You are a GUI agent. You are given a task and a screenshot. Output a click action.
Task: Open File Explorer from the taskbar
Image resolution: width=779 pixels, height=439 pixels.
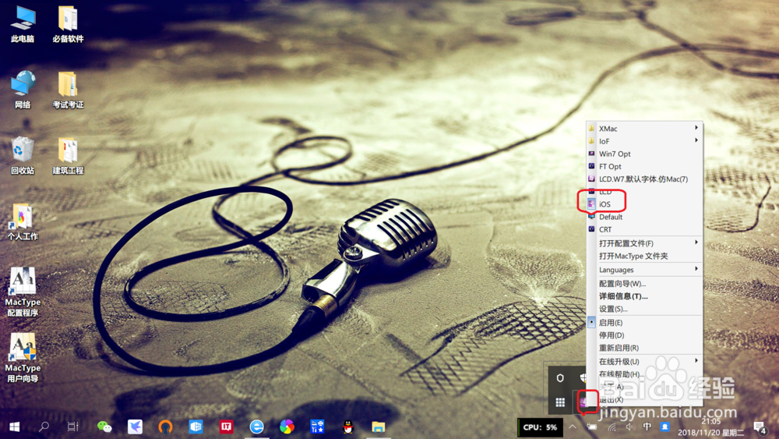[378, 427]
